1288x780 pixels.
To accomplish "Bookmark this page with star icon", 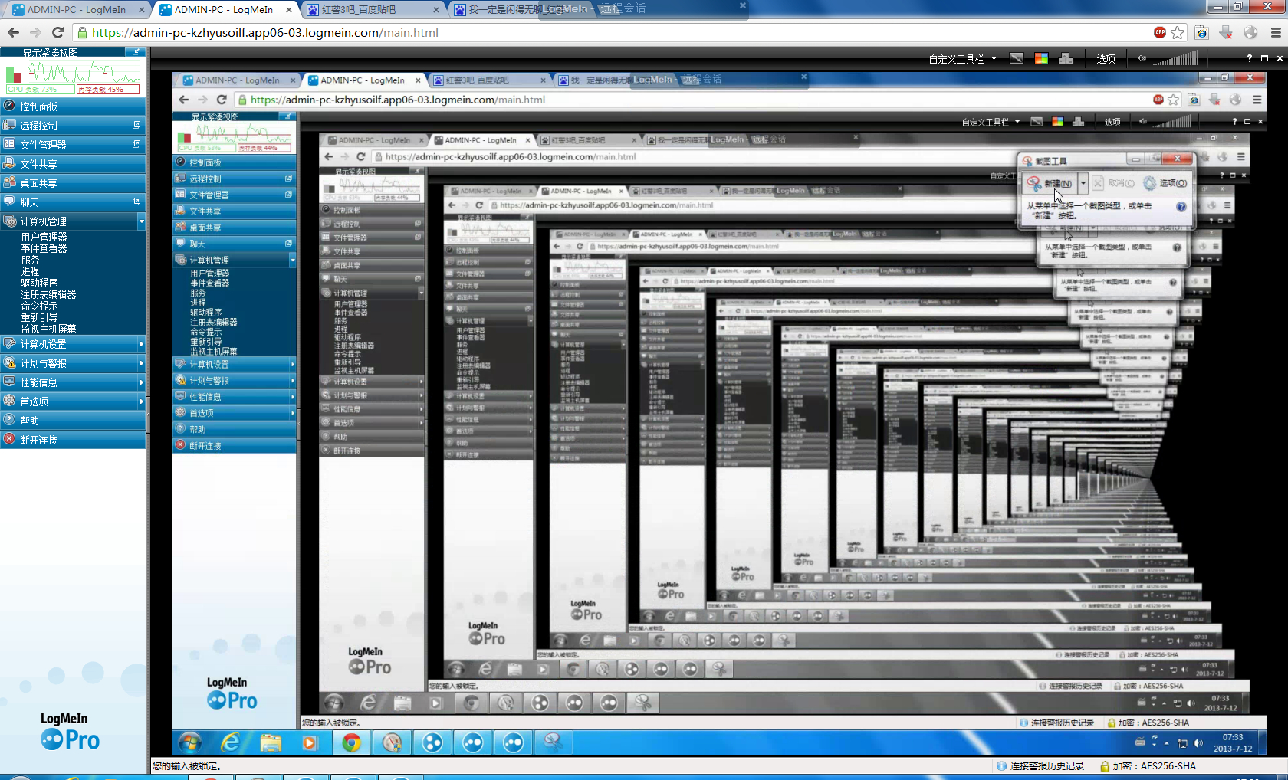I will click(x=1178, y=32).
